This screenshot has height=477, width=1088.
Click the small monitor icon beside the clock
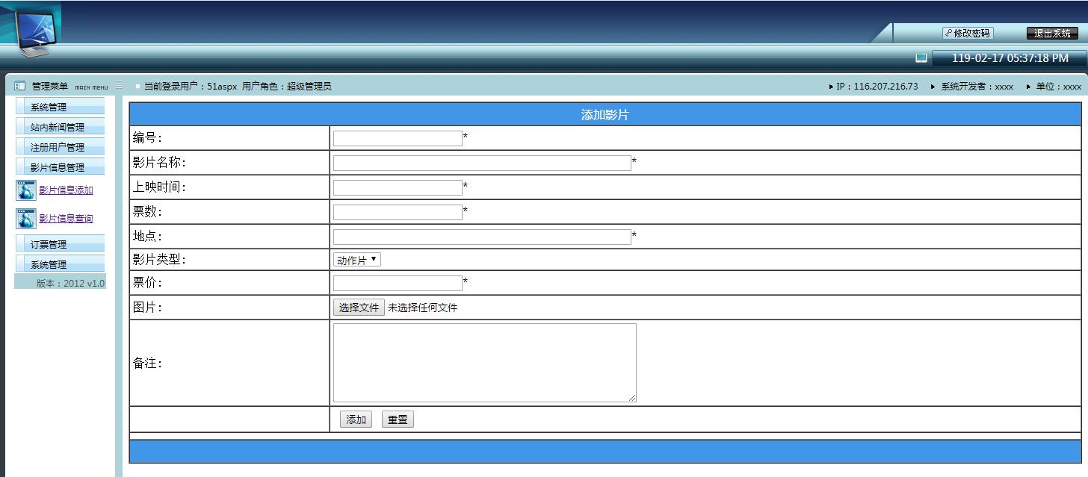click(x=921, y=58)
